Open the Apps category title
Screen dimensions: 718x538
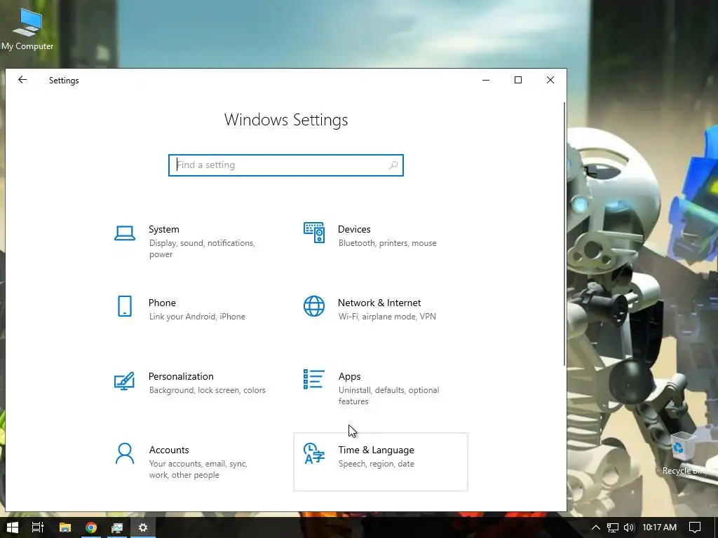pos(349,376)
